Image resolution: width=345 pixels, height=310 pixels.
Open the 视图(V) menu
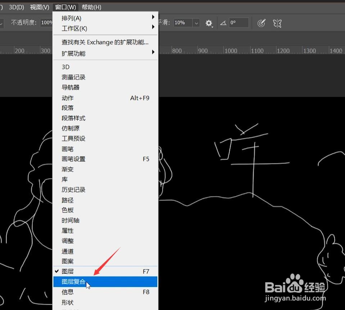[40, 7]
